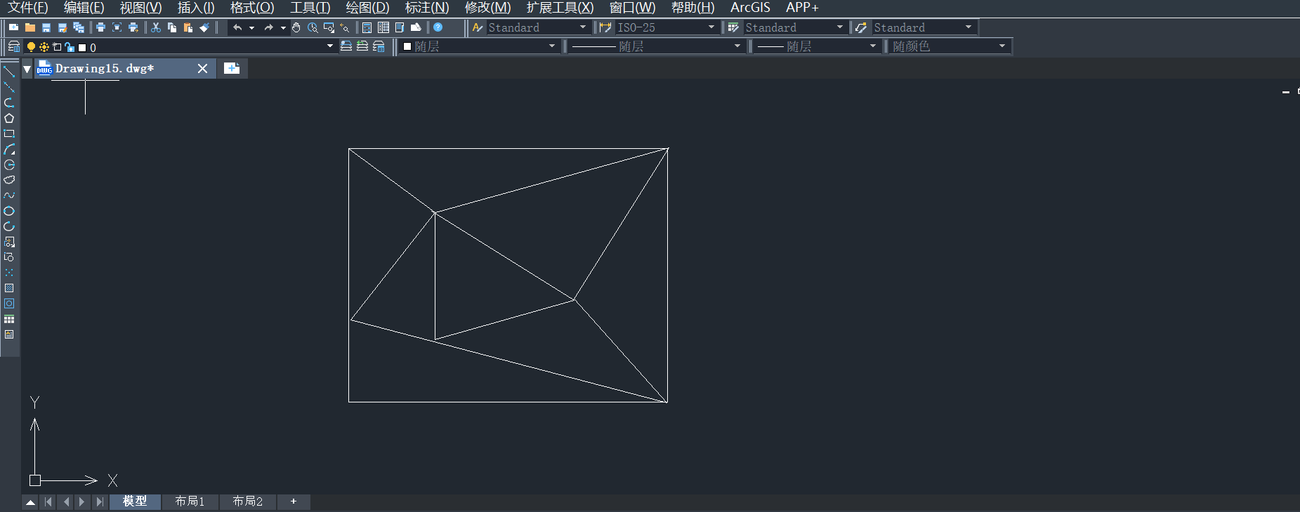1300x512 pixels.
Task: Switch to the 布局2 layout tab
Action: click(247, 501)
